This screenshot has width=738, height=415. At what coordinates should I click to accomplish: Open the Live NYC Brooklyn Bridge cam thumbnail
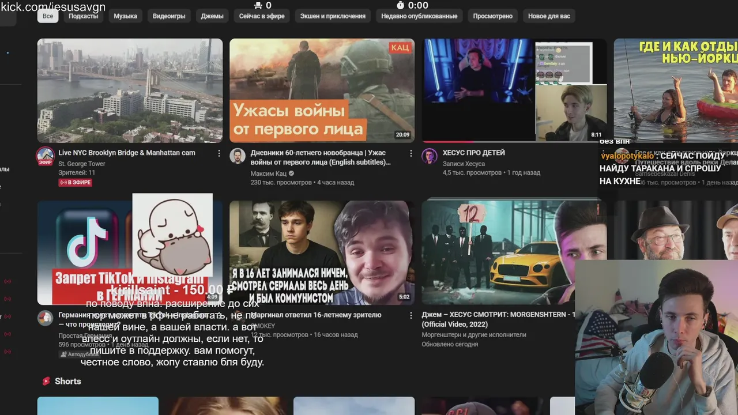click(x=130, y=90)
